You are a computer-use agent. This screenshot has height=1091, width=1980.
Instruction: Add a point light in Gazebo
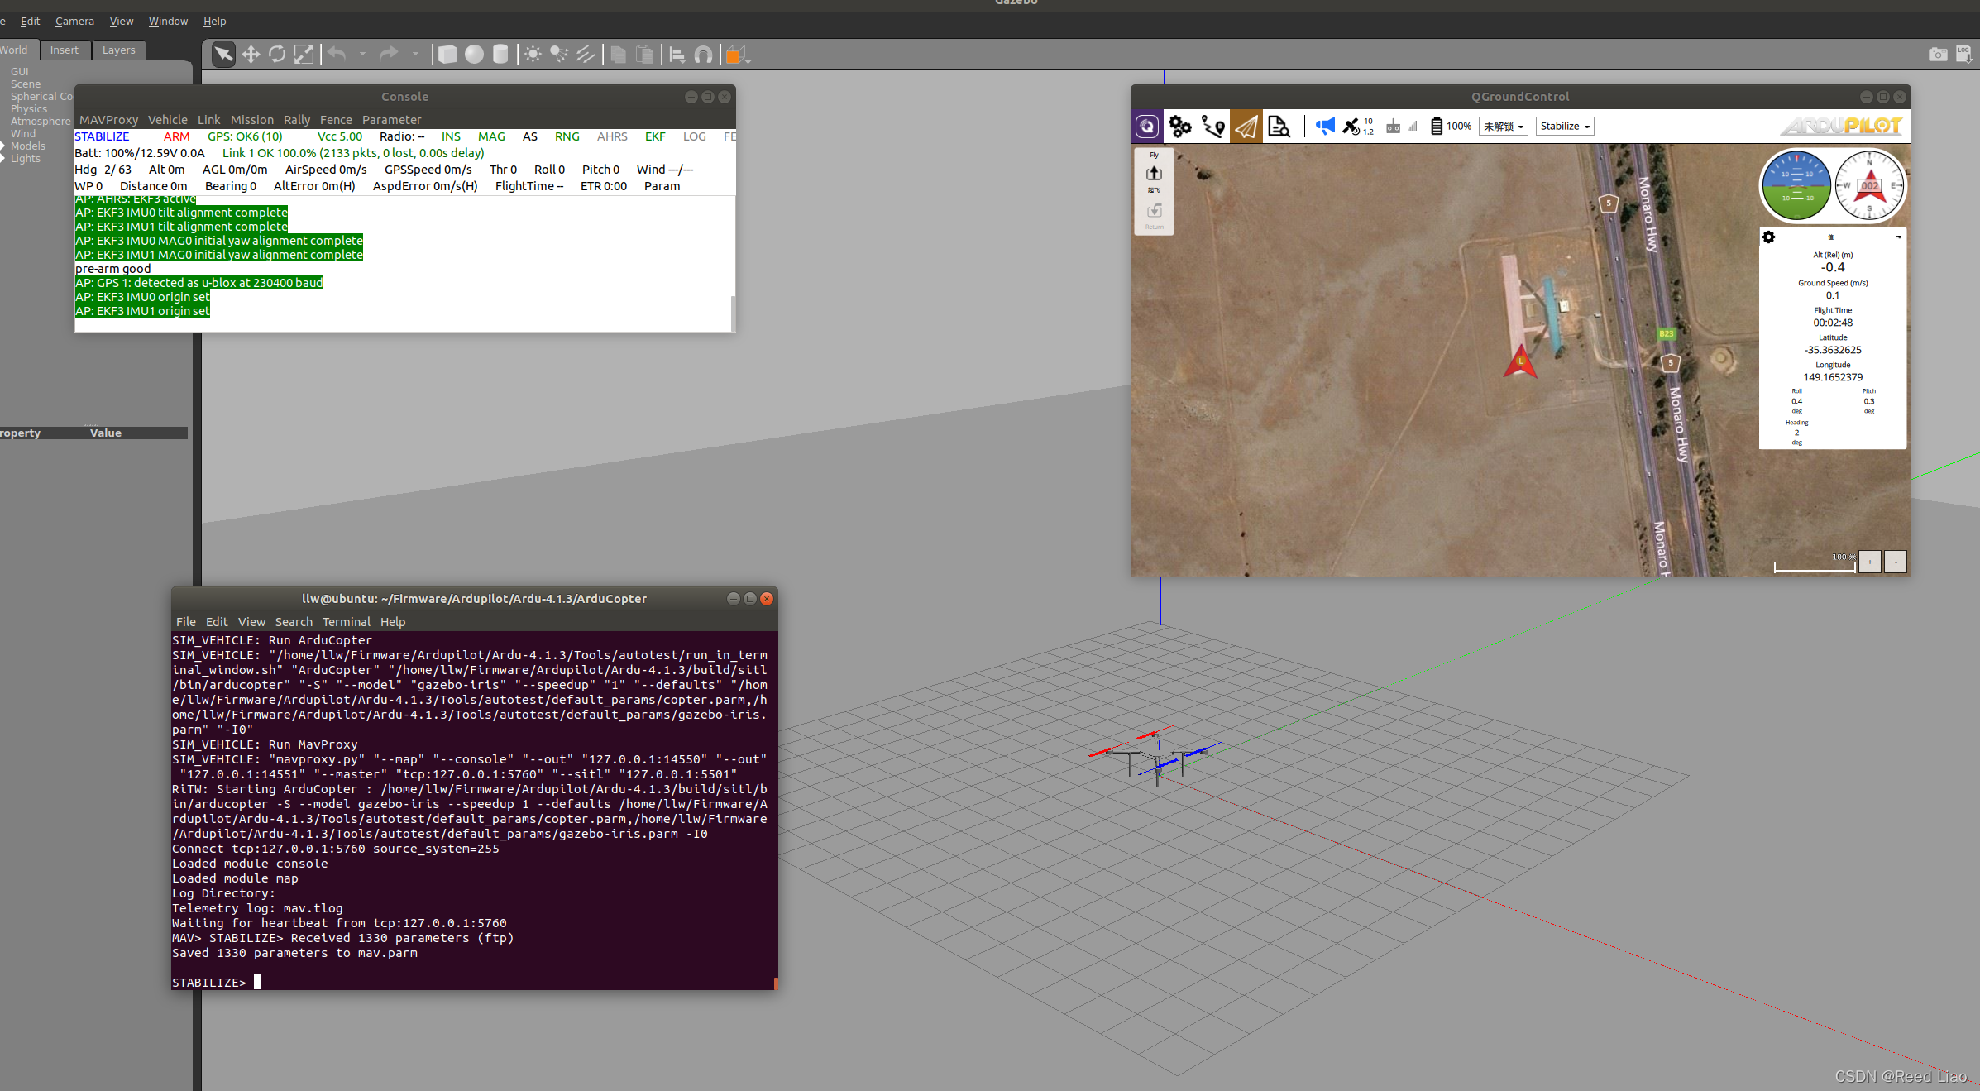point(533,55)
